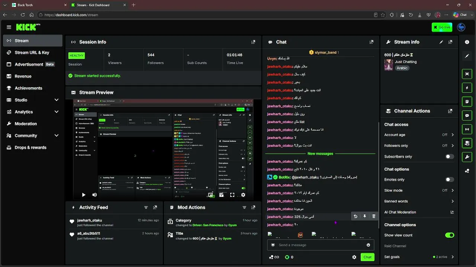This screenshot has height=267, width=476.
Task: Click the edit layout pencil in the right sidebar
Action: point(467,56)
